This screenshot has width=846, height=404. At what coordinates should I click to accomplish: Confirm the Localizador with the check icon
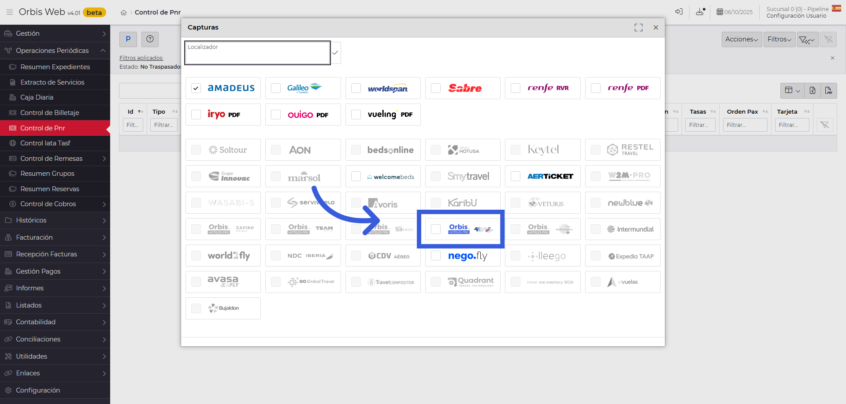pos(335,52)
